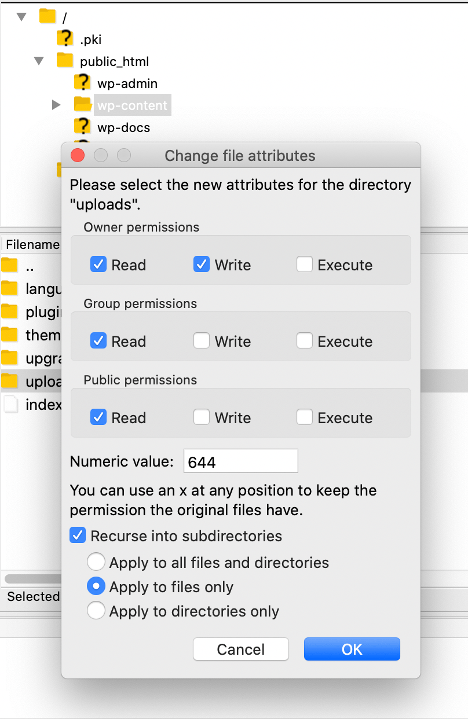Click the parent directory (..) folder icon

(10, 266)
